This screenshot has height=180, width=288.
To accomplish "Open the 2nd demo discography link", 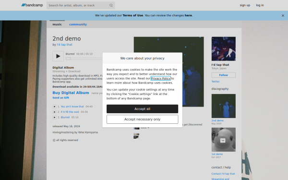I will coord(217,120).
